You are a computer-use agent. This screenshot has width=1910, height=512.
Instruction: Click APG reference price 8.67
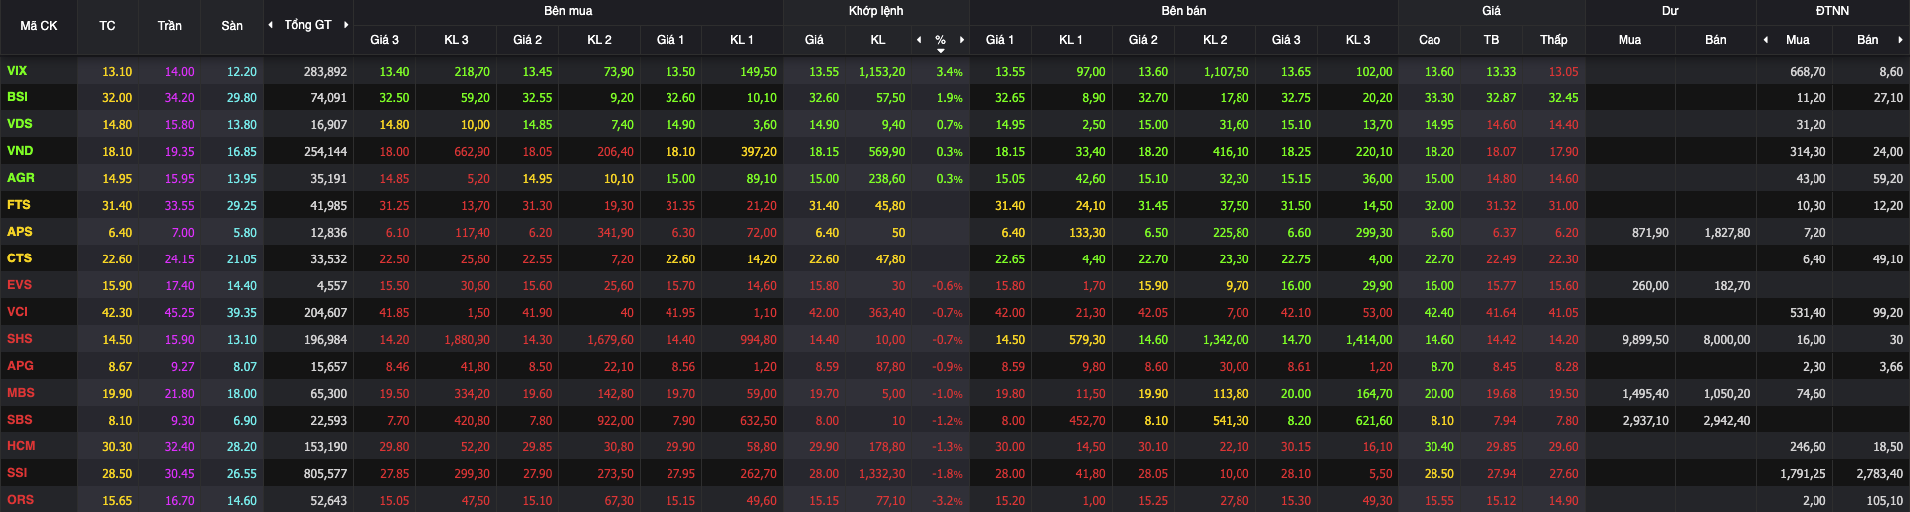click(x=120, y=367)
